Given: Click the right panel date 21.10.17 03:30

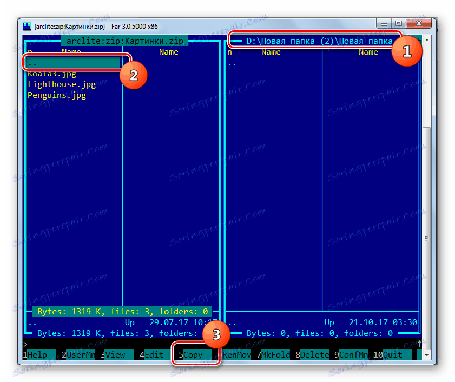Looking at the screenshot, I should click(383, 322).
